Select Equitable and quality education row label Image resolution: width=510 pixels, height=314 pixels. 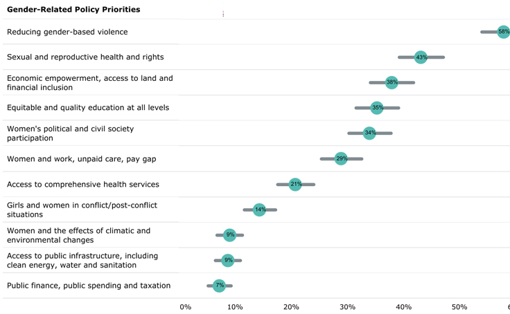pos(88,108)
